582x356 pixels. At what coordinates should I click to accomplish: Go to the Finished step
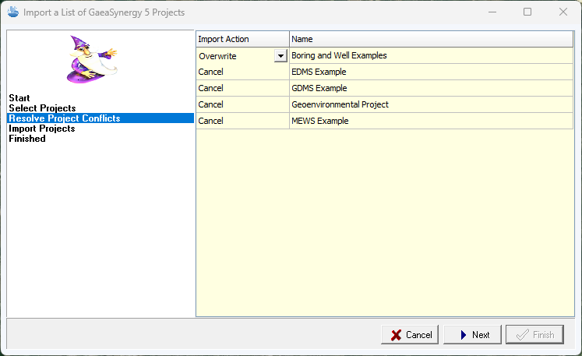pos(27,139)
